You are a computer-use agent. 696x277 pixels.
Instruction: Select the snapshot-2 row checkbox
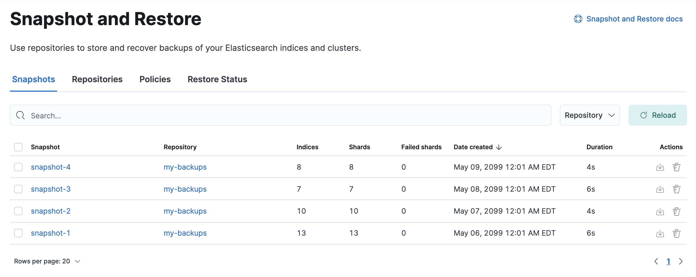[x=18, y=211]
